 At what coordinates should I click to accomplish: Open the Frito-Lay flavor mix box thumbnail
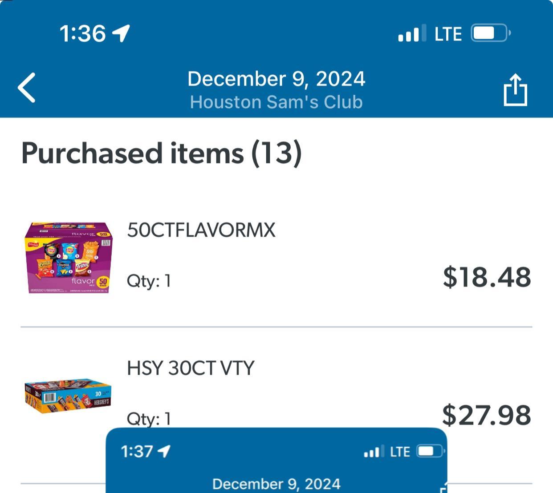pyautogui.click(x=68, y=257)
